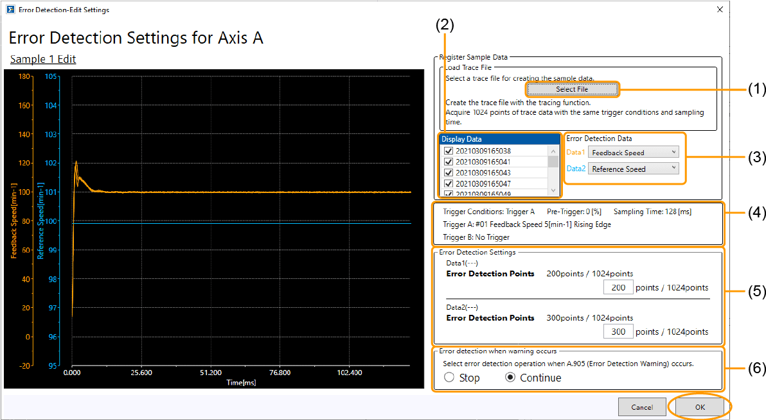Close the Error Detection-Edit Settings window
This screenshot has width=766, height=420.
pos(720,10)
